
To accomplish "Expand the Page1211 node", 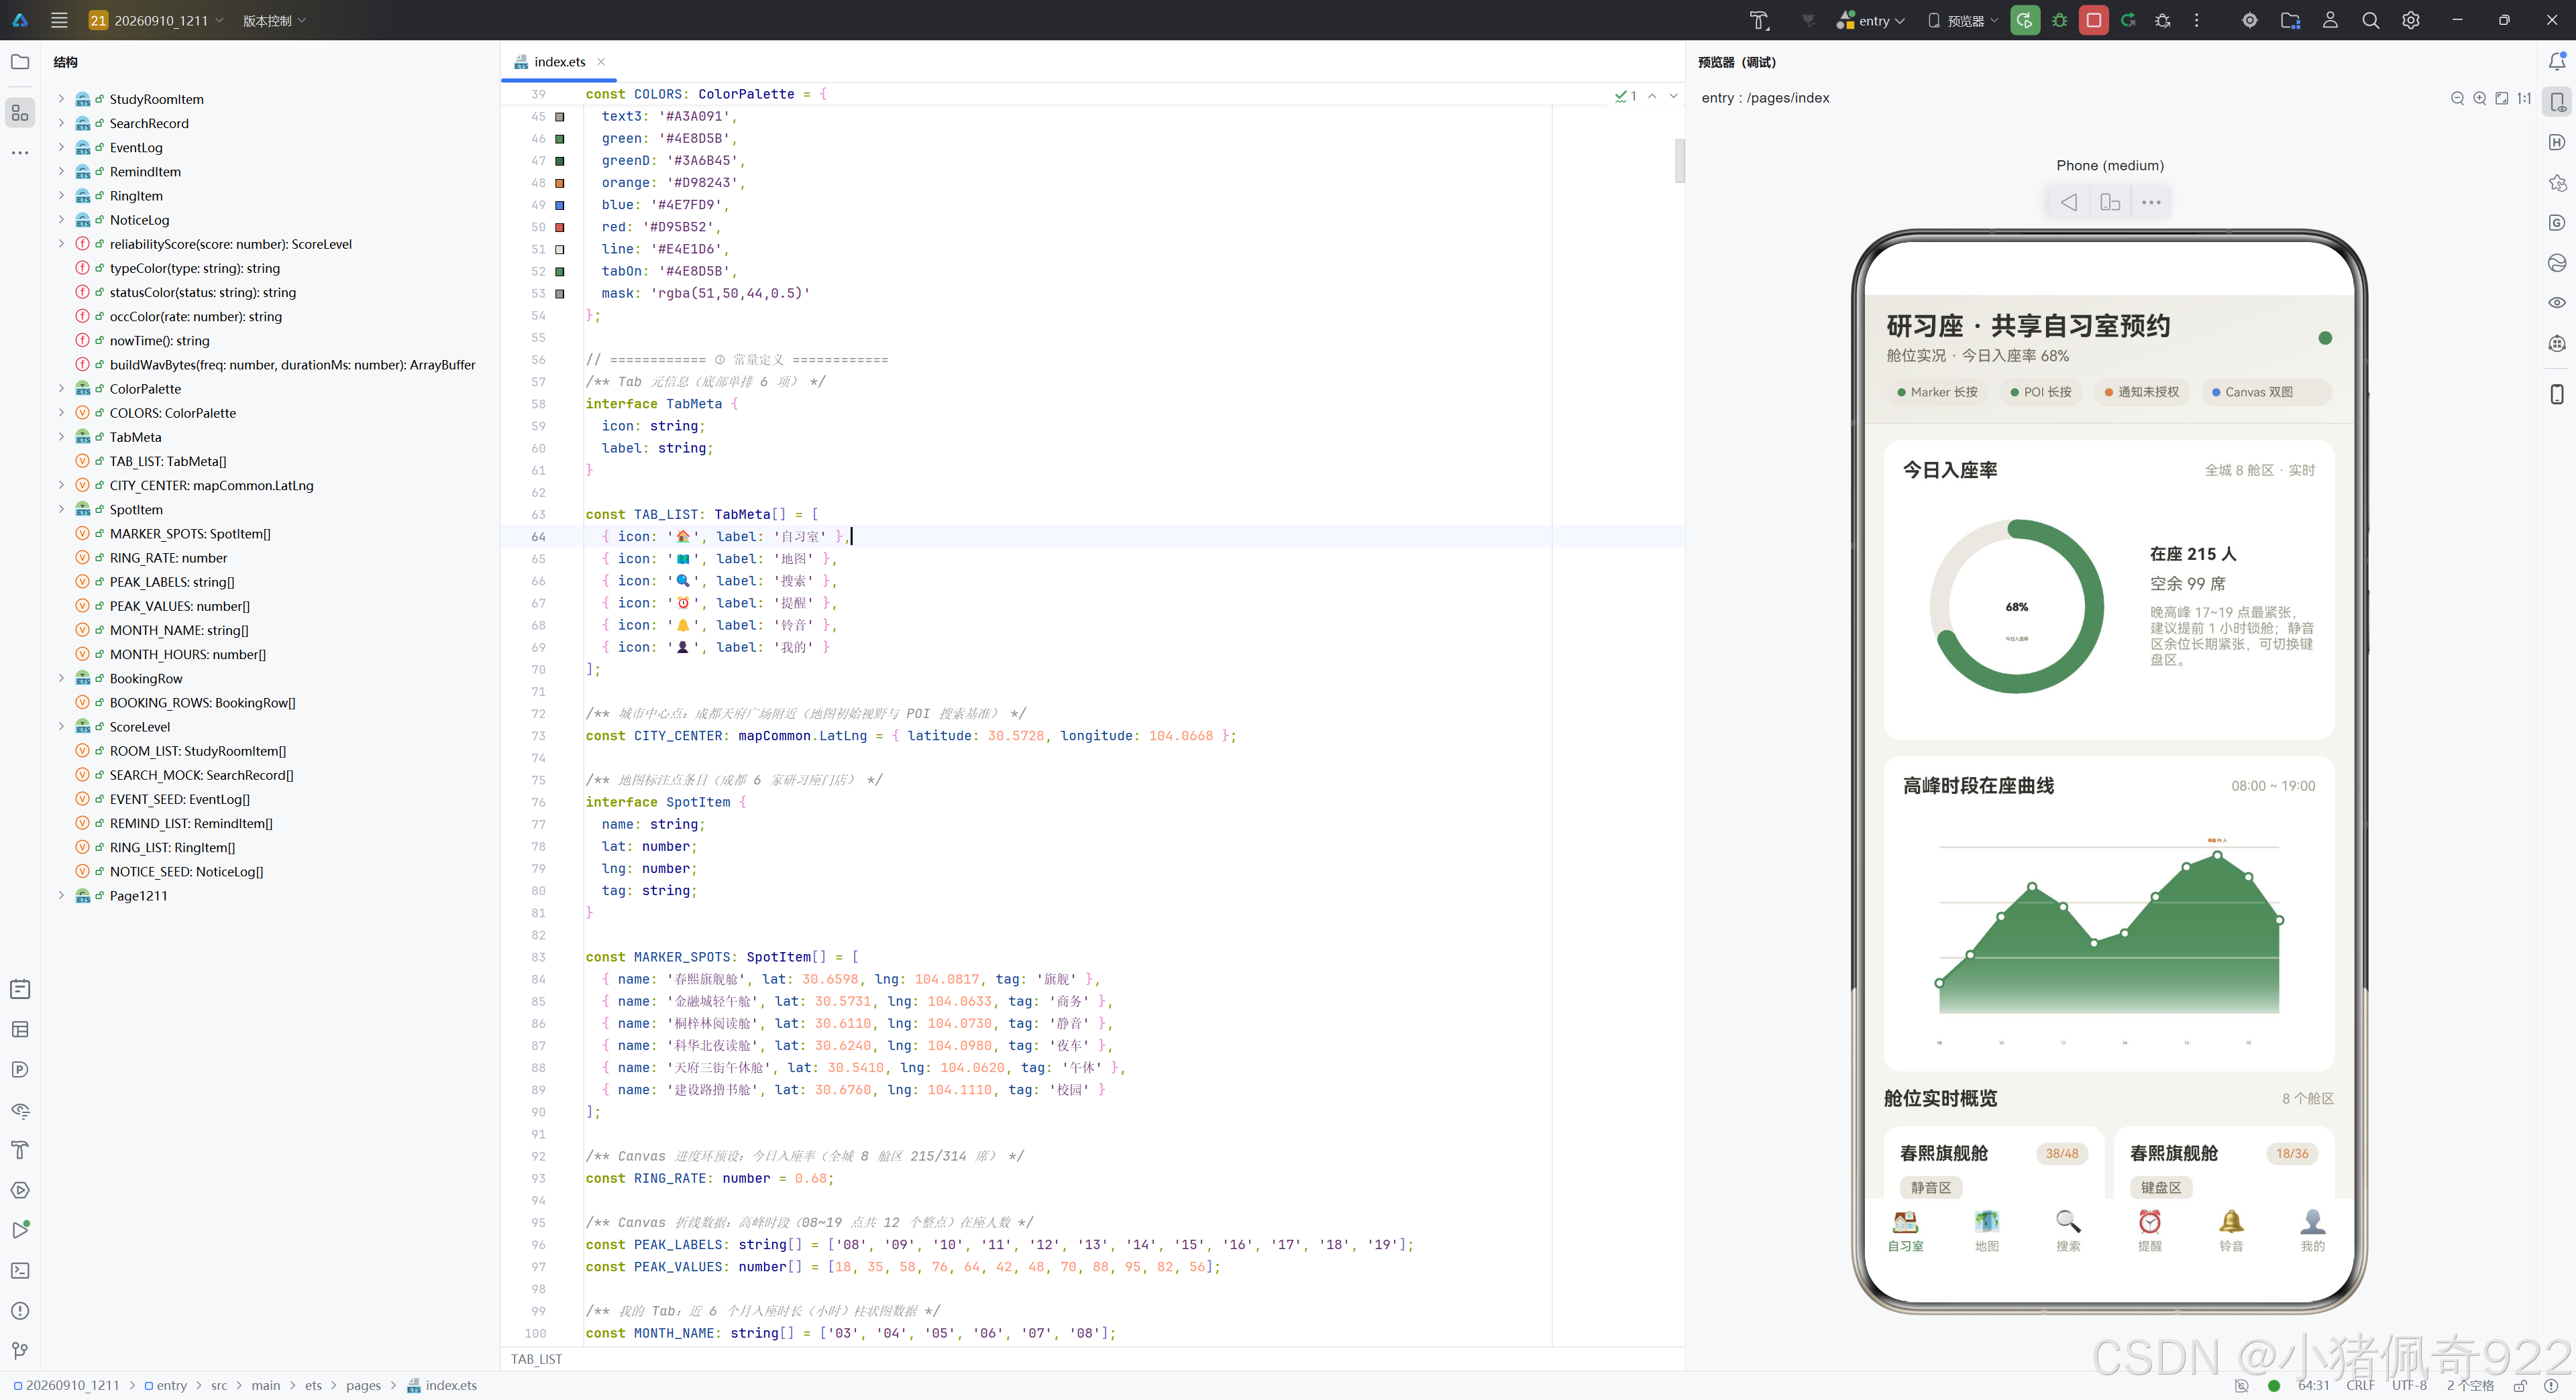I will click(x=61, y=895).
